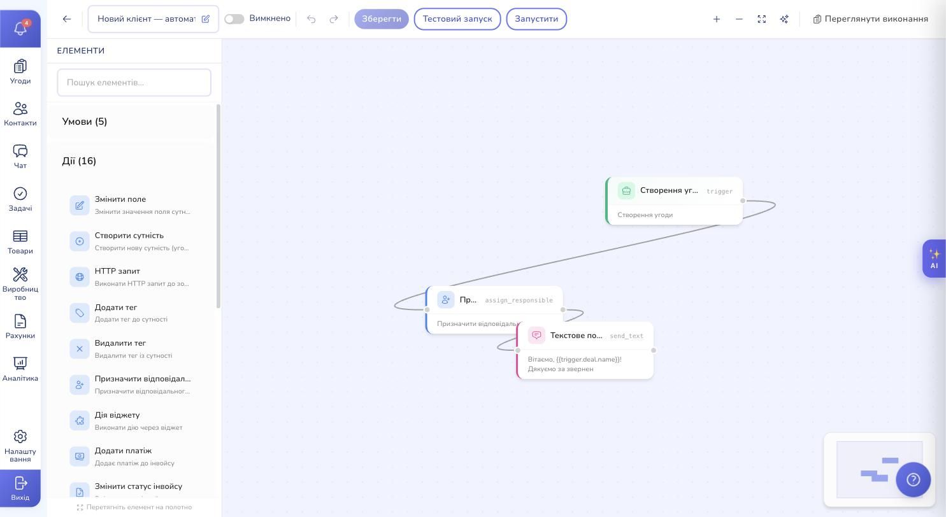Click the fit-to-screen icon
Image resolution: width=946 pixels, height=517 pixels.
point(762,19)
